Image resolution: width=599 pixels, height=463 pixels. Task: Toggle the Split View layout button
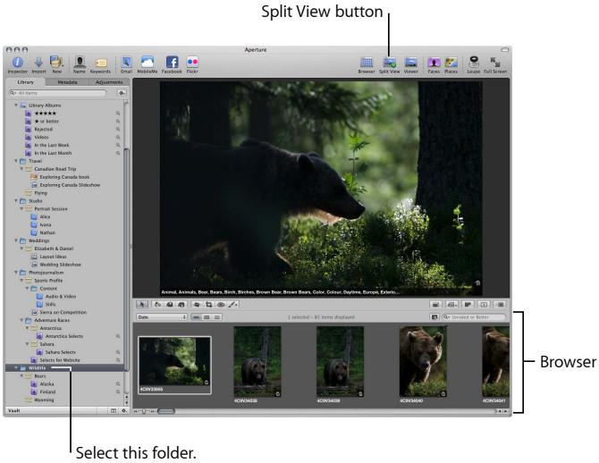(x=389, y=63)
